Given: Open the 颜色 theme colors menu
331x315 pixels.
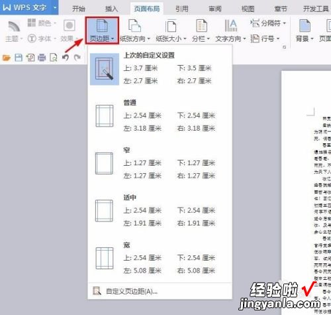Looking at the screenshot, I should pos(42,23).
